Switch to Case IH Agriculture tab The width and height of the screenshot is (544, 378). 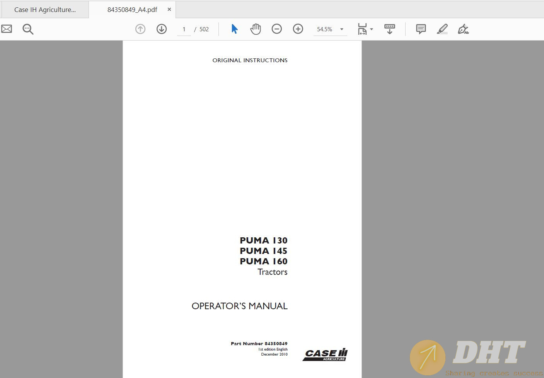tap(45, 10)
